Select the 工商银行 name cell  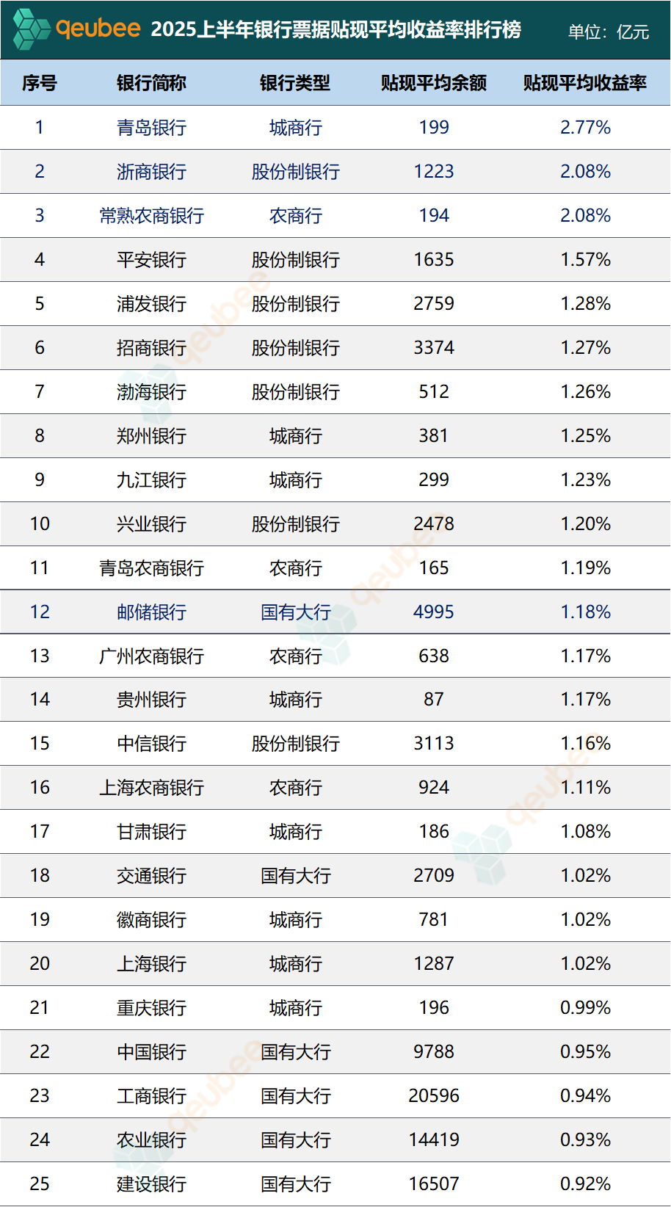point(151,1096)
